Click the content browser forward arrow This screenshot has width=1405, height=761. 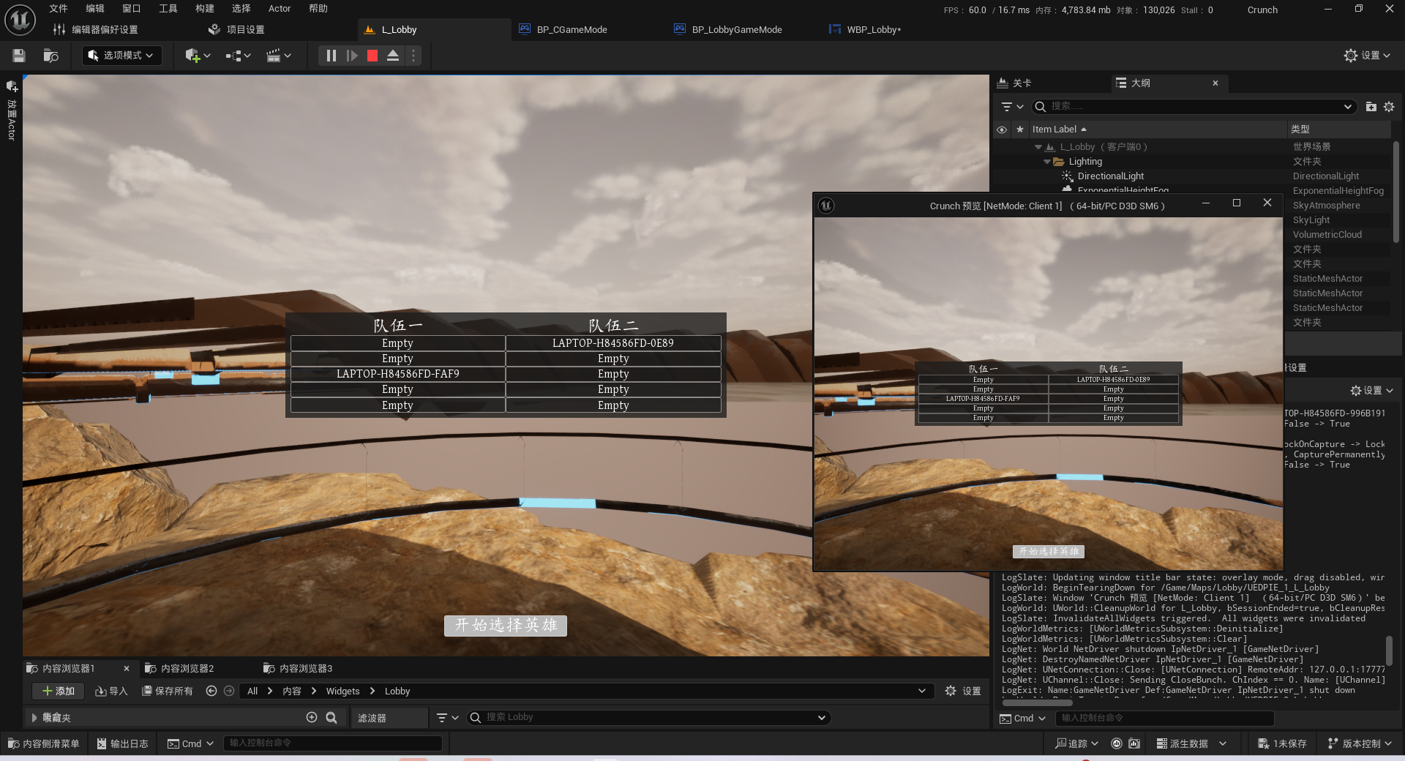[229, 691]
